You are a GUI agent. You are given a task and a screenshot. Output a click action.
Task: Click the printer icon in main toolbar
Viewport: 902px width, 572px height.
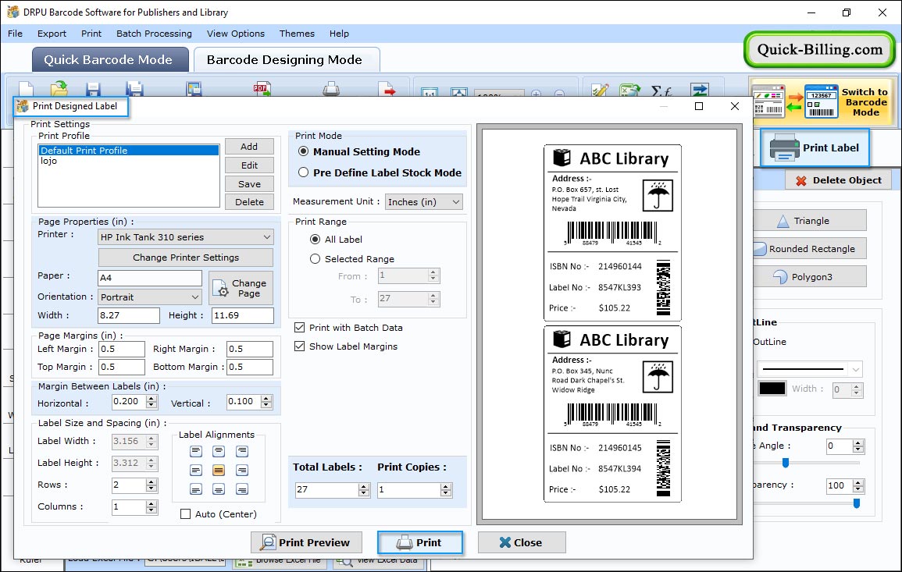click(331, 88)
